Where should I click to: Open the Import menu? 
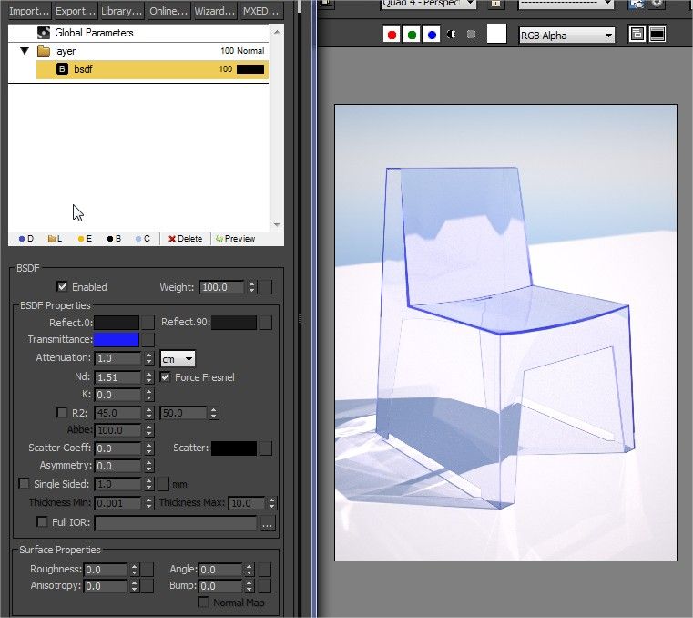(x=29, y=11)
